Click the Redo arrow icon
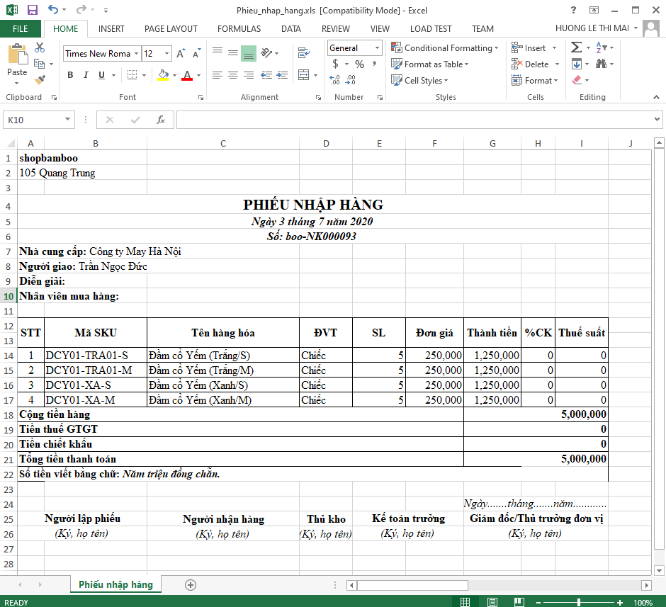The image size is (666, 607). (81, 9)
